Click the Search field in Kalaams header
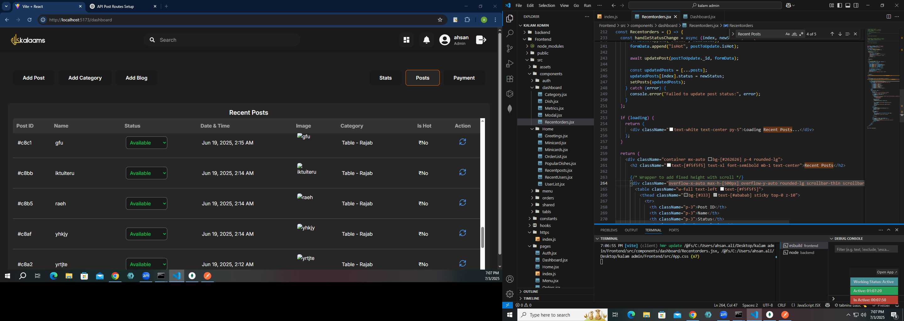 point(222,40)
